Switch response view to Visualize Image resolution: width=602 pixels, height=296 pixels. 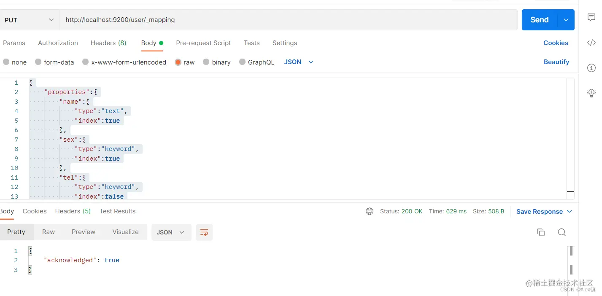click(x=125, y=232)
